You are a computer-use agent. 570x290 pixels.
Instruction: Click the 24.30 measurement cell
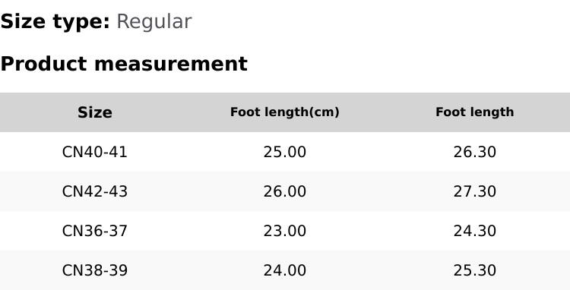pyautogui.click(x=475, y=231)
